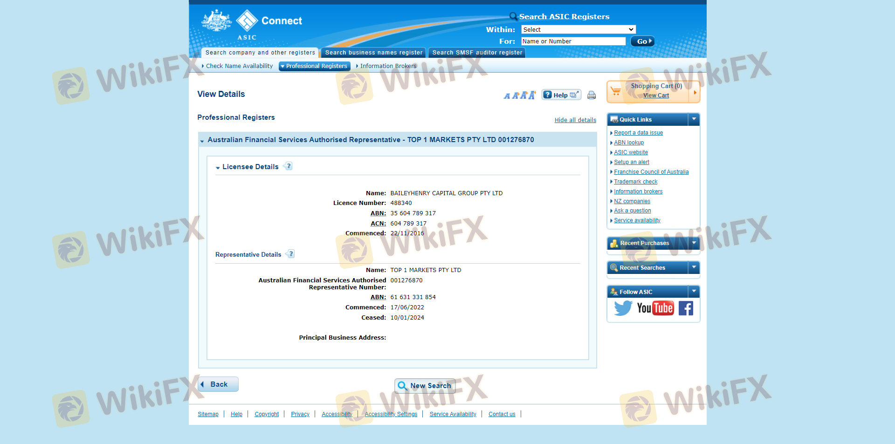Screen dimensions: 895x444
Task: Click the printer icon
Action: point(591,96)
